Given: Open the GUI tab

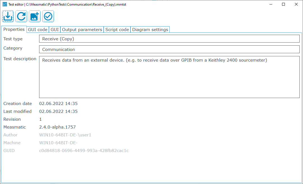Looking at the screenshot, I should click(x=55, y=30).
